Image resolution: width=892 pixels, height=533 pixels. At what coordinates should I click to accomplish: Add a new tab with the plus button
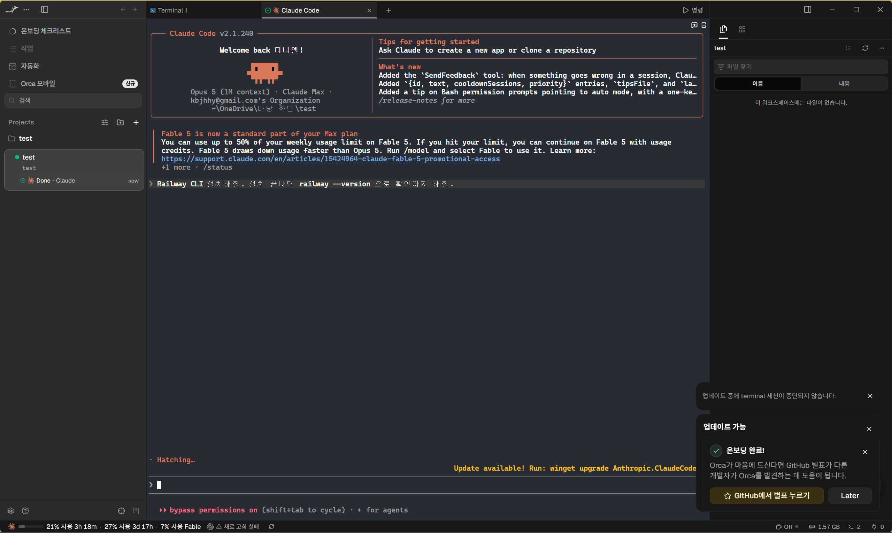(389, 10)
